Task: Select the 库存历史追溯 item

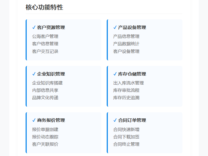Action: point(126,98)
